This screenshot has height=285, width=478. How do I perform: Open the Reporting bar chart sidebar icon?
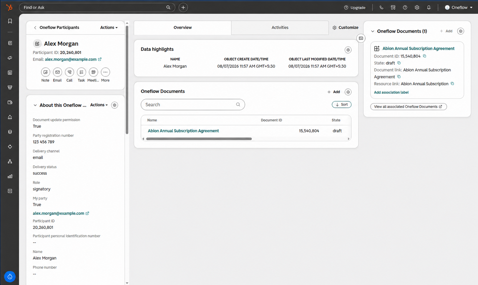point(10,176)
